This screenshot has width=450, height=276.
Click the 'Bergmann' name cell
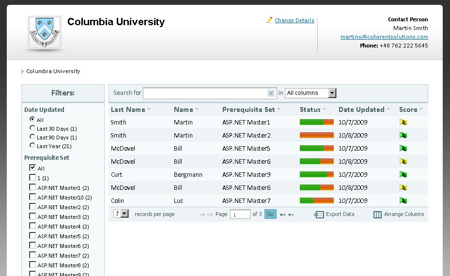point(188,174)
